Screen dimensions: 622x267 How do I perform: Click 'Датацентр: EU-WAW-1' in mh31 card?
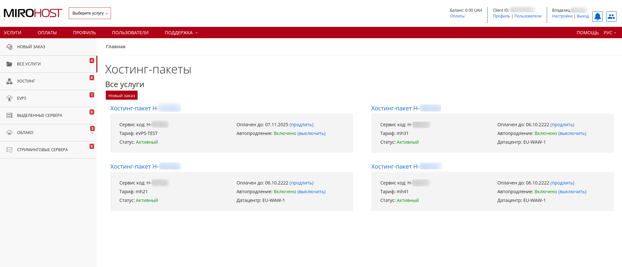(521, 142)
